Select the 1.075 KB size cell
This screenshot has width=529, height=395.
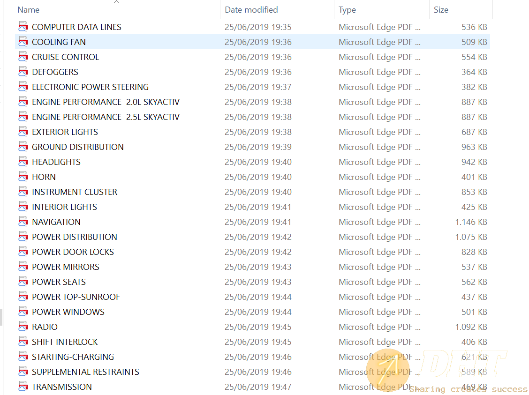pos(471,237)
